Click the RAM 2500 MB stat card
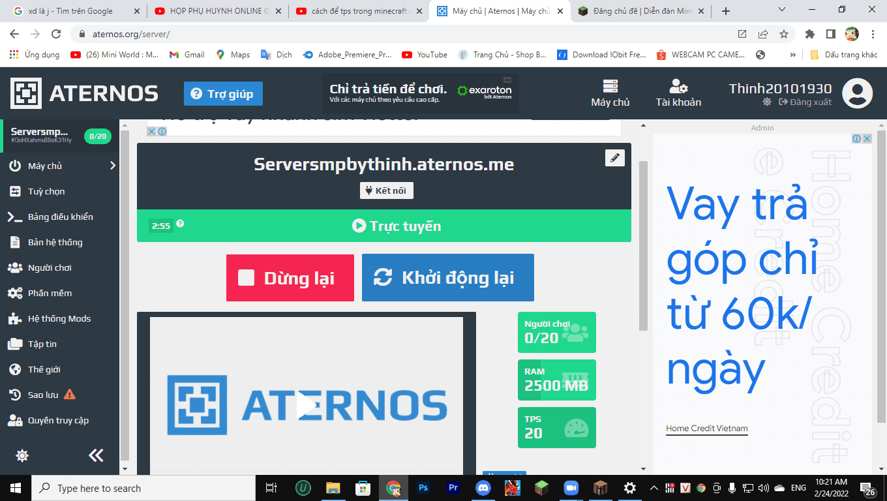This screenshot has height=501, width=887. 557,380
